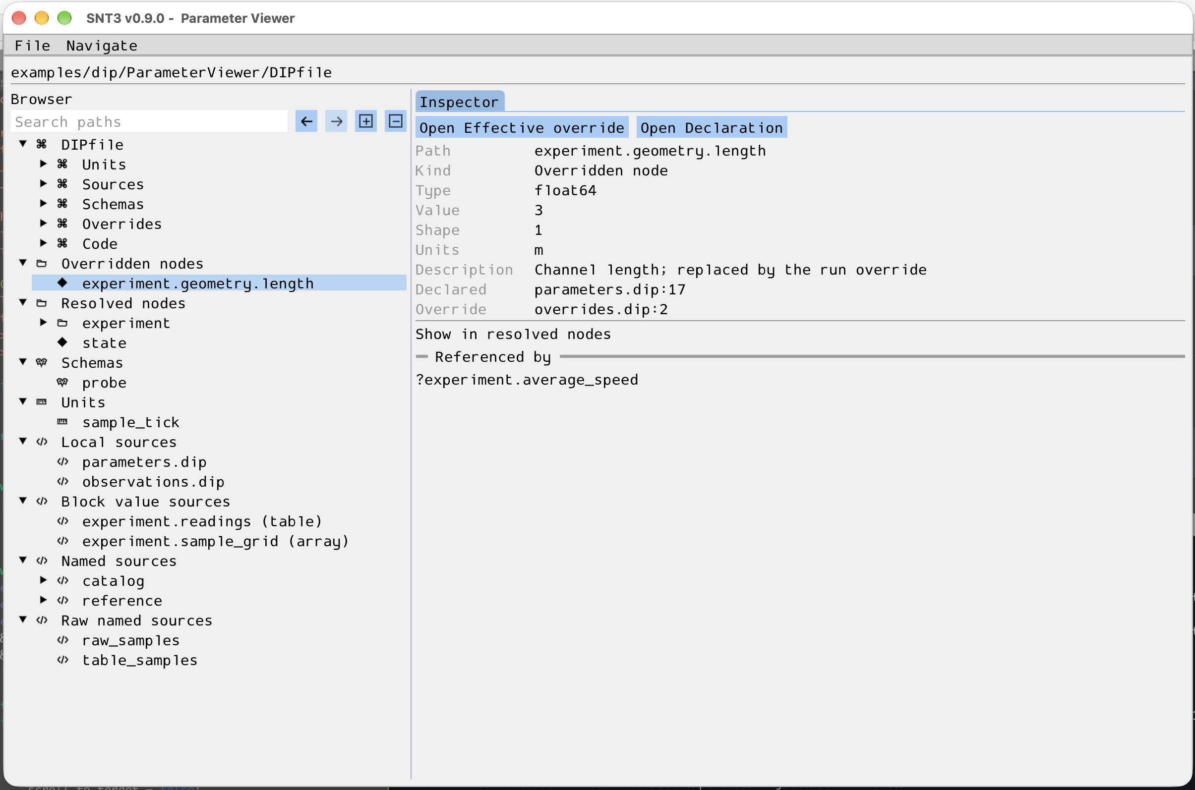The height and width of the screenshot is (790, 1195).
Task: Click Open Declaration button
Action: [x=712, y=128]
